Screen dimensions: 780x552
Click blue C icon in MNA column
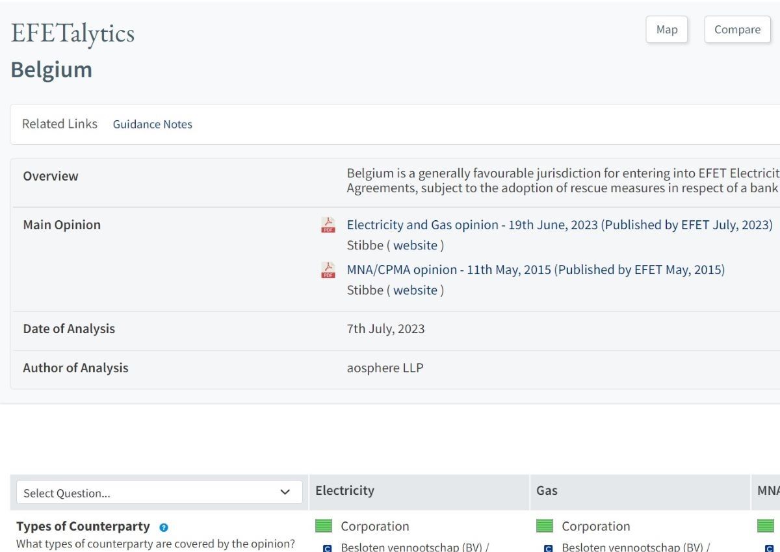769,547
